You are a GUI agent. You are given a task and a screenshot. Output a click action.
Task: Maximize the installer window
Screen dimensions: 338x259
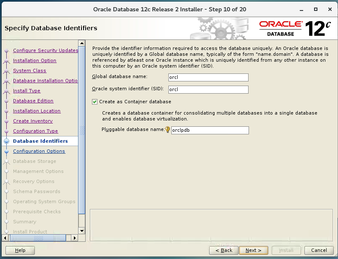coord(316,9)
